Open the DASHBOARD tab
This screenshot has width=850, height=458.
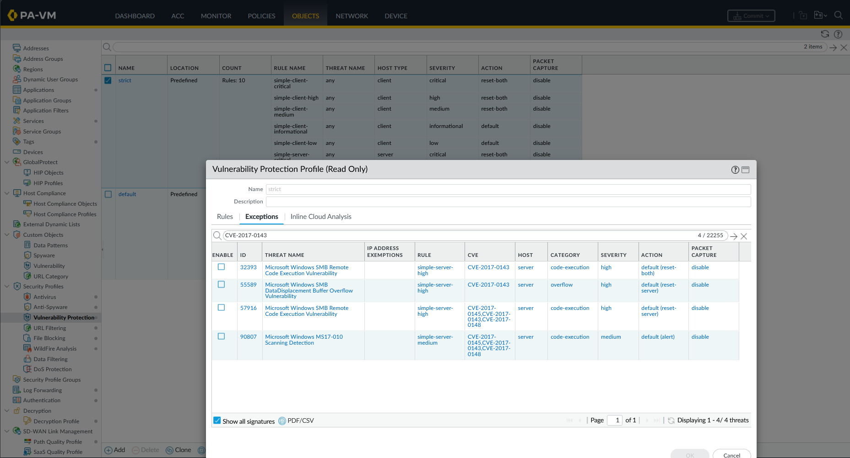click(135, 16)
